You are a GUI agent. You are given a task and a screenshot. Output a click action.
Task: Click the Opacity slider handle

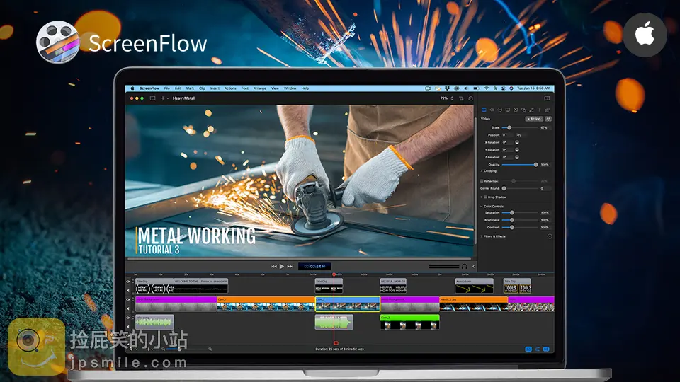click(535, 164)
